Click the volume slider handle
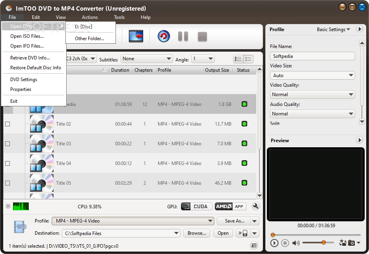 [x=324, y=242]
